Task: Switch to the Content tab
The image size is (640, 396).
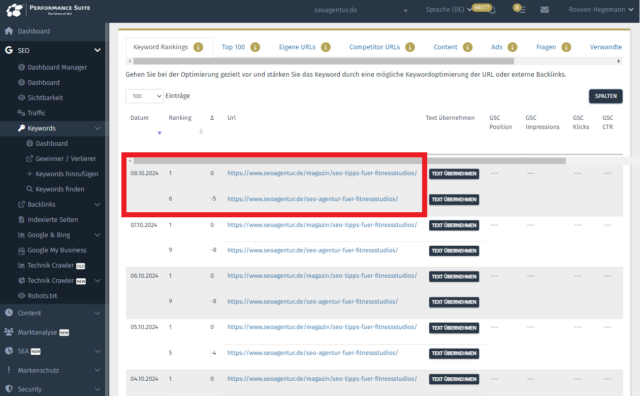Action: tap(445, 47)
